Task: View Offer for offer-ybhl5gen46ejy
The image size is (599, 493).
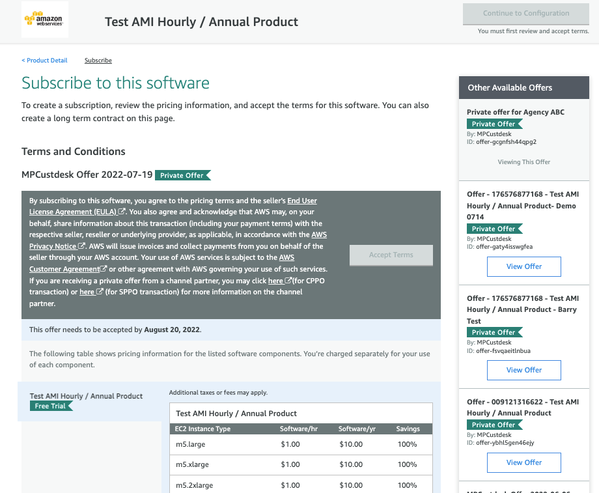Action: 523,462
